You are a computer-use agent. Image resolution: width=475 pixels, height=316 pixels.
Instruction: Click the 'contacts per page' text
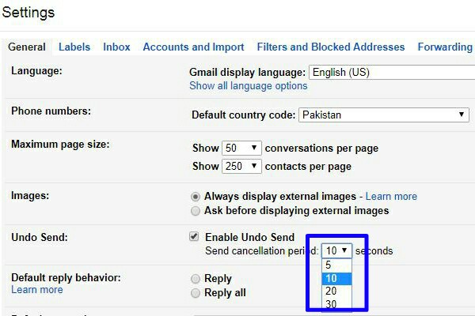[308, 167]
